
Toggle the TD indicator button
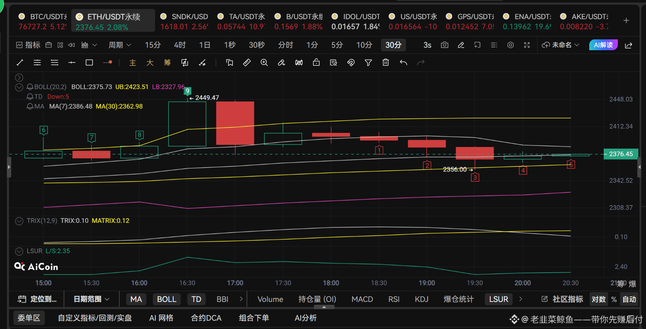(x=196, y=299)
